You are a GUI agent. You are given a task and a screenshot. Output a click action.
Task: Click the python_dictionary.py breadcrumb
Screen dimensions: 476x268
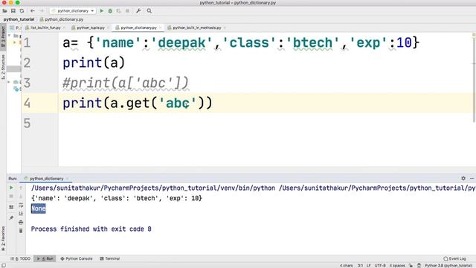(x=62, y=19)
